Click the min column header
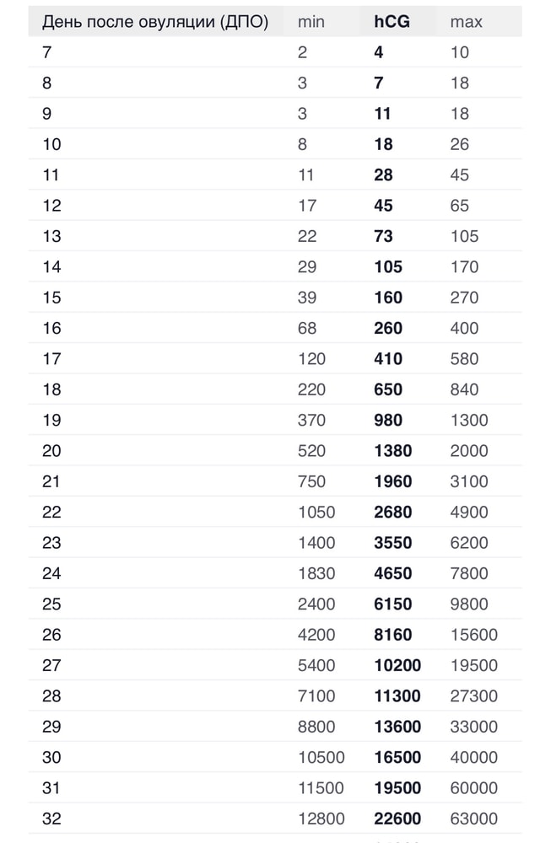551x843 pixels. [x=311, y=22]
